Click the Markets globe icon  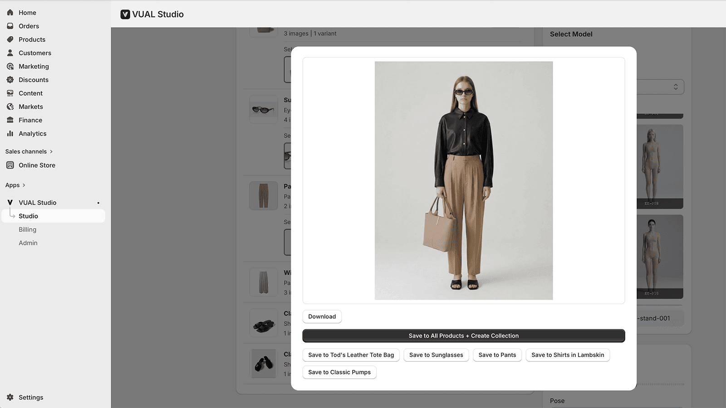point(10,107)
